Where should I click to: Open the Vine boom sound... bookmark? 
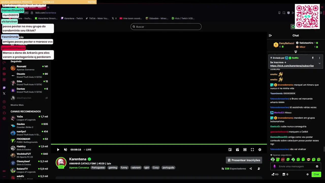(x=131, y=18)
